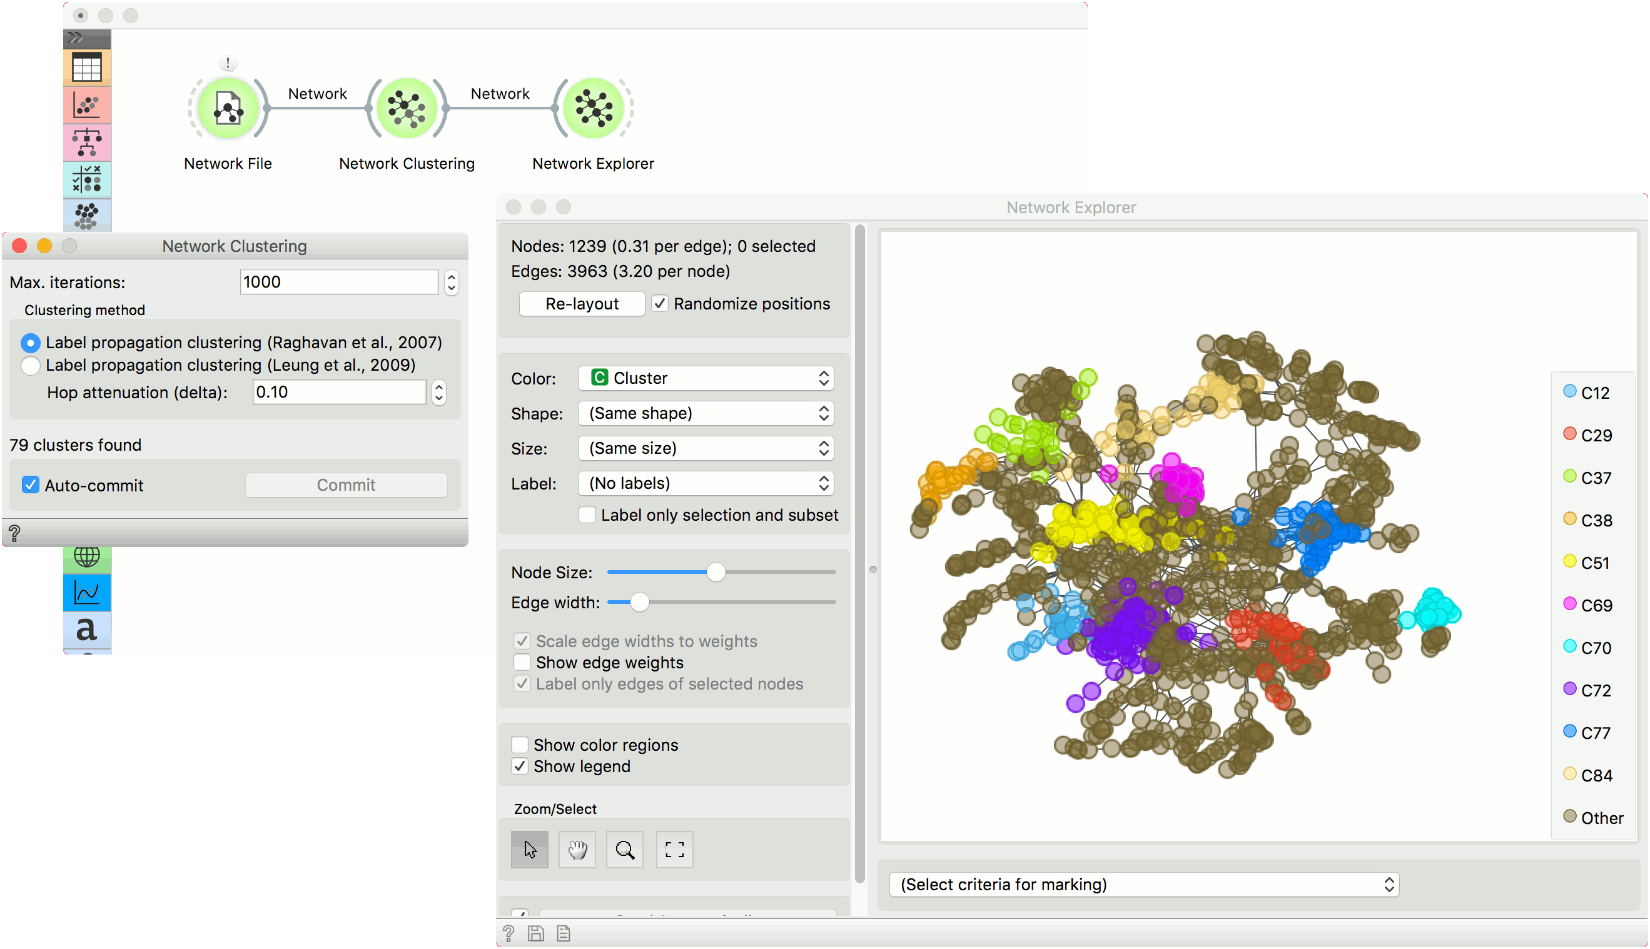Click the reset zoom brackets icon
Image resolution: width=1650 pixels, height=949 pixels.
[x=674, y=849]
